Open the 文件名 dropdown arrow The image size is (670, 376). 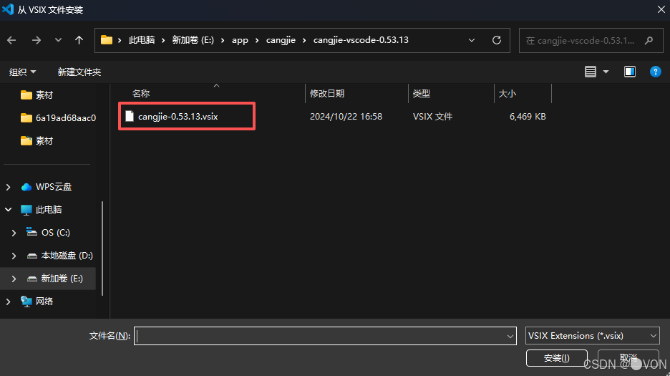coord(510,336)
